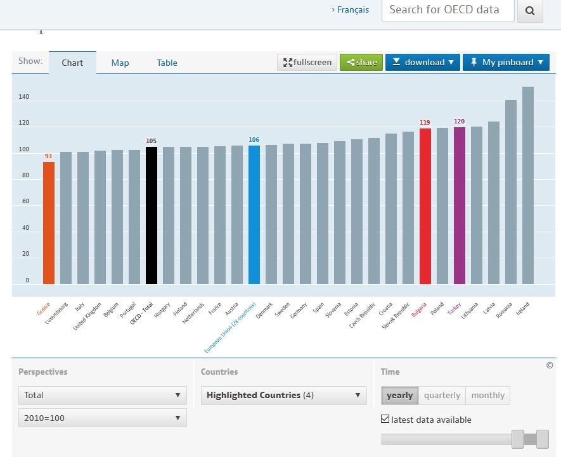Open the fullscreen view of the chart
The image size is (561, 457).
[307, 62]
